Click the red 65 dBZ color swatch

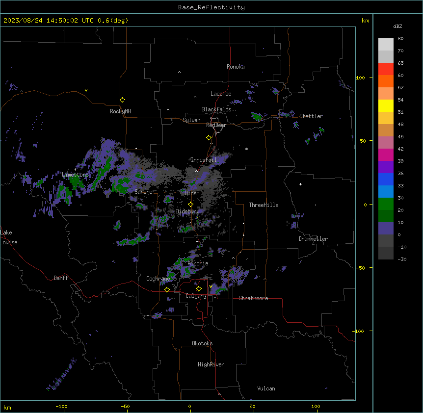click(x=386, y=69)
